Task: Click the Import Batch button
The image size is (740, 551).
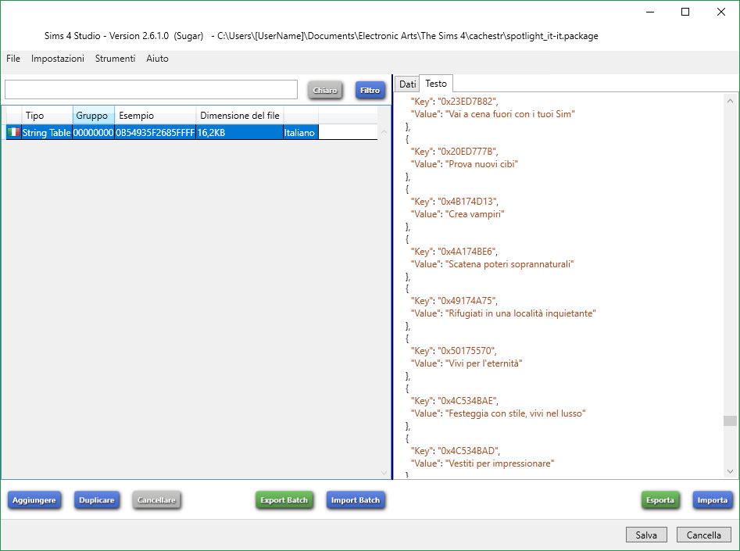Action: tap(356, 500)
